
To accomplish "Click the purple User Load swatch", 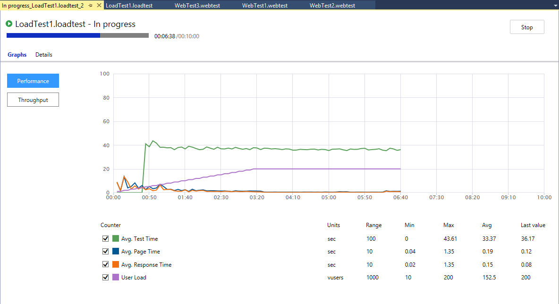I will click(x=116, y=278).
